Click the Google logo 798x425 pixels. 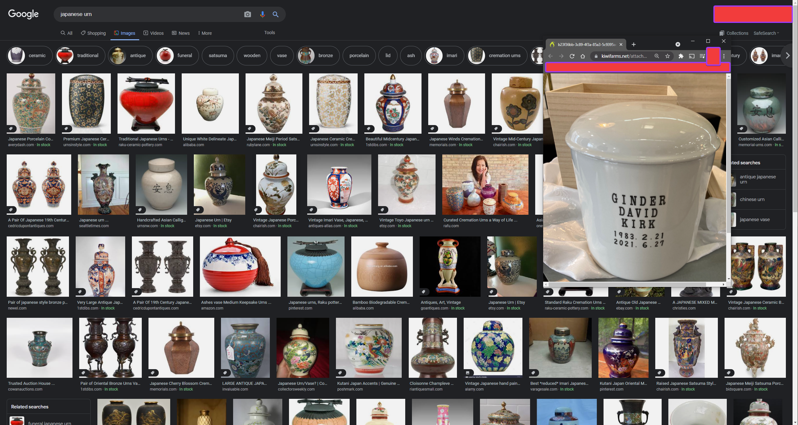[x=23, y=14]
